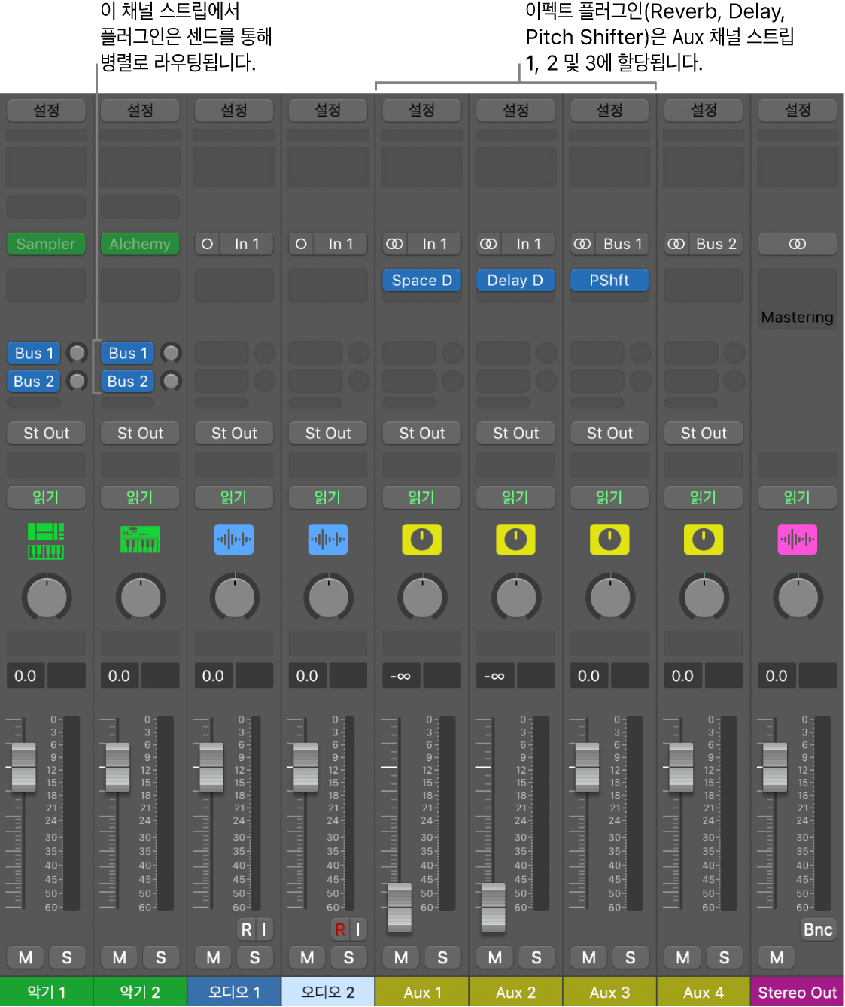Select the Stereo Out channel name

coord(798,992)
